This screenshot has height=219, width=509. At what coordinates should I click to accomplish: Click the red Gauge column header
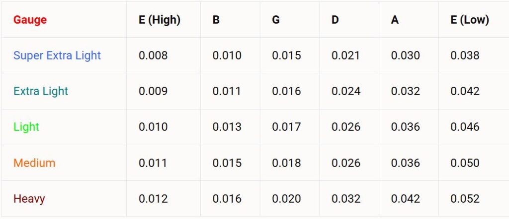30,20
